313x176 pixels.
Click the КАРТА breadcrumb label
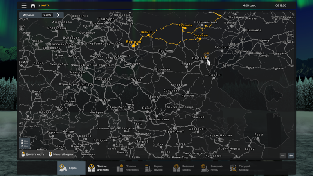[46, 5]
